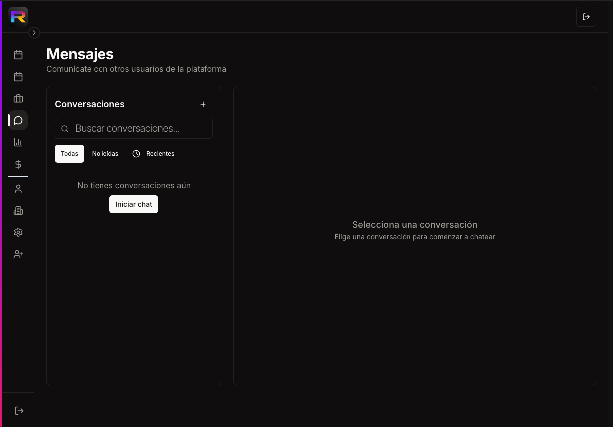613x427 pixels.
Task: Open the messages chat bubble icon
Action: coord(18,120)
